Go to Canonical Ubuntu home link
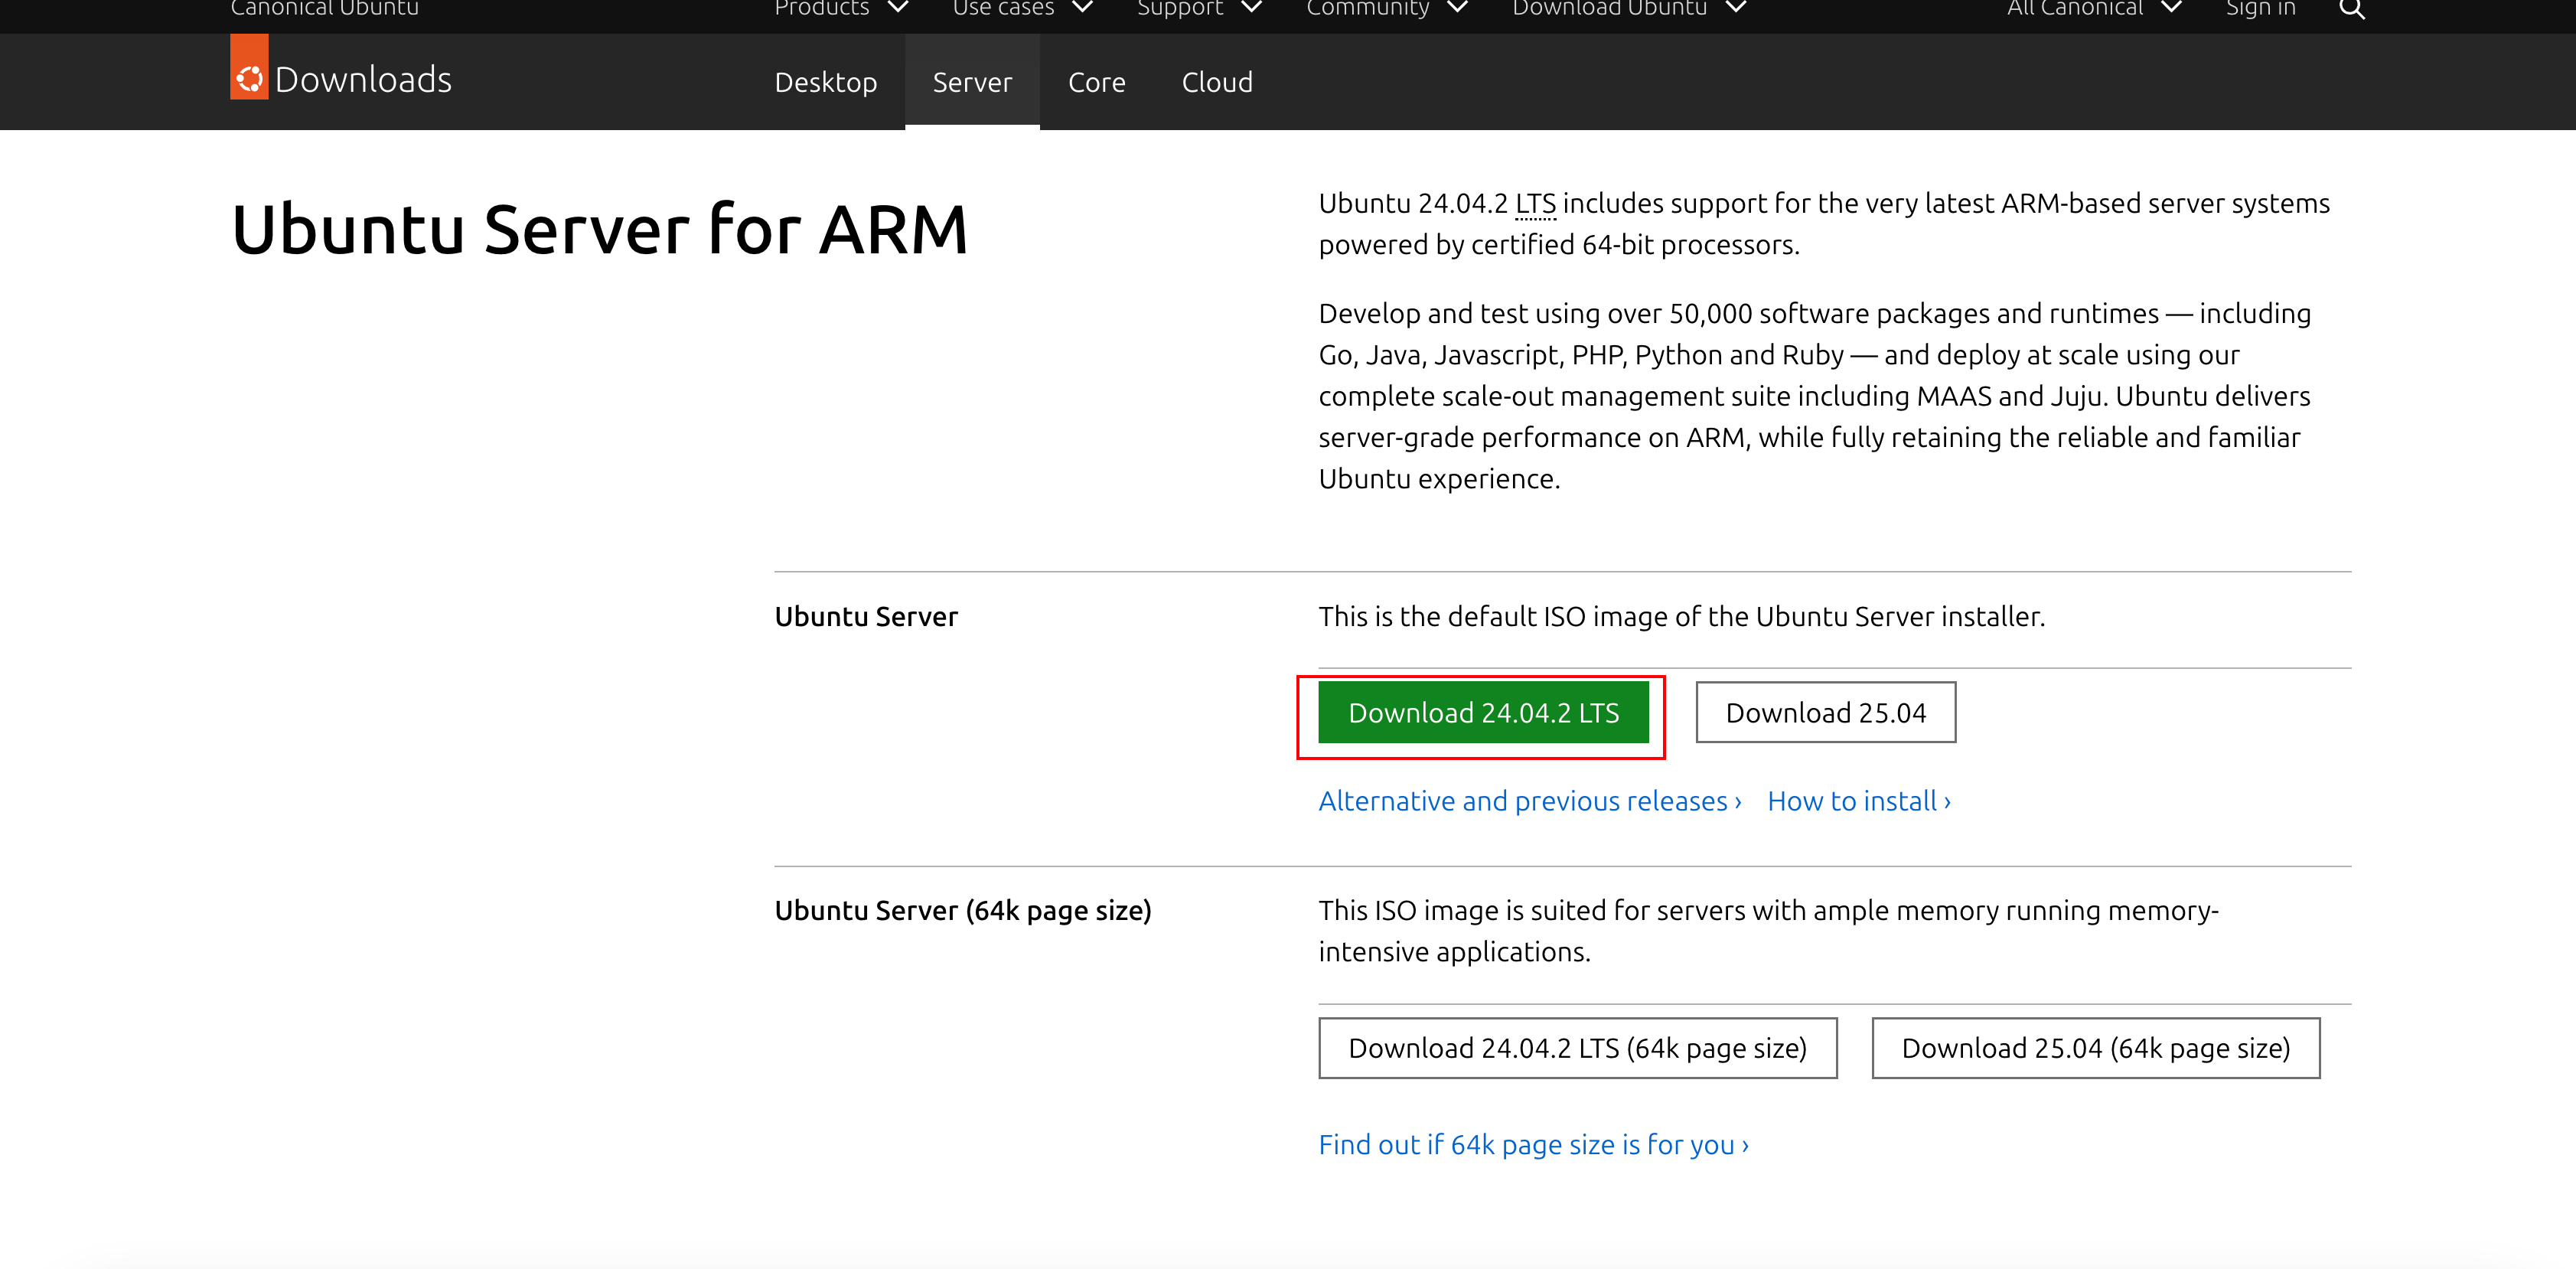Screen dimensions: 2576x1269 (x=324, y=8)
